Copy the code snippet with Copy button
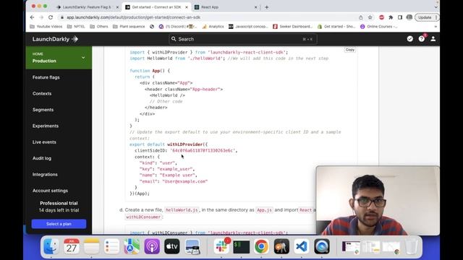 click(350, 50)
